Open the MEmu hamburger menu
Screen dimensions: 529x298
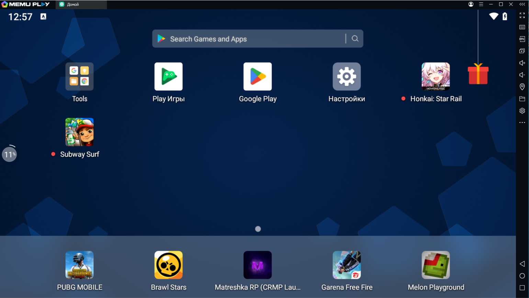click(481, 4)
